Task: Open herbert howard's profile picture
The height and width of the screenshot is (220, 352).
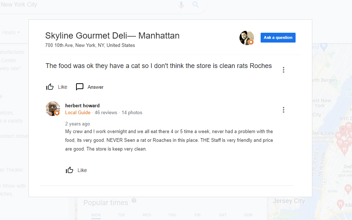Action: 53,109
